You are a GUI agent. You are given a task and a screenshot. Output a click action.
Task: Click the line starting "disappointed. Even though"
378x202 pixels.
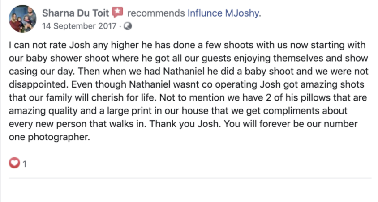[x=187, y=84]
